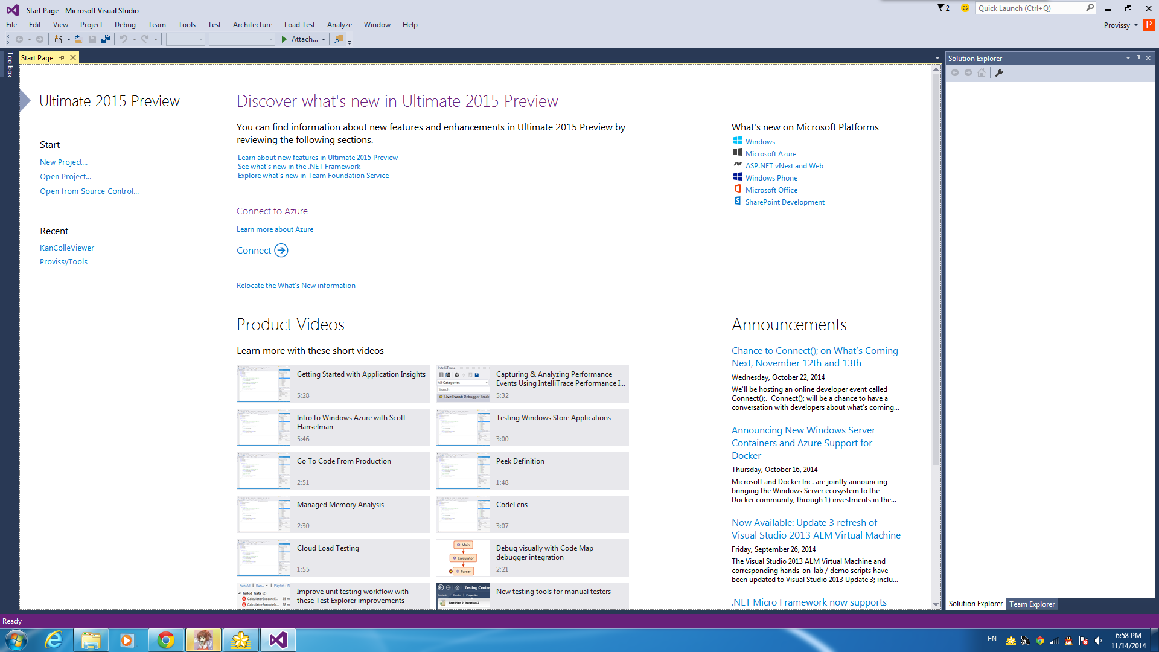Open recent project ProvissyTools
The height and width of the screenshot is (652, 1159).
[x=63, y=261]
